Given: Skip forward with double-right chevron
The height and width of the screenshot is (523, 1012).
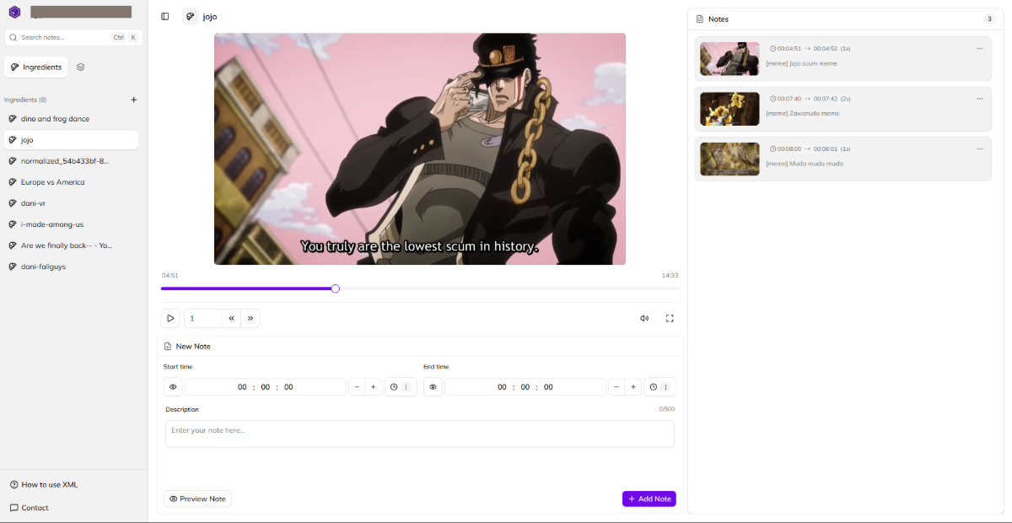Looking at the screenshot, I should (x=250, y=318).
